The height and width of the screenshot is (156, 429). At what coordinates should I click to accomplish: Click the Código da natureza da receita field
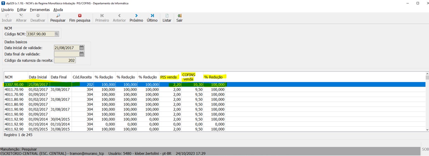coord(65,60)
